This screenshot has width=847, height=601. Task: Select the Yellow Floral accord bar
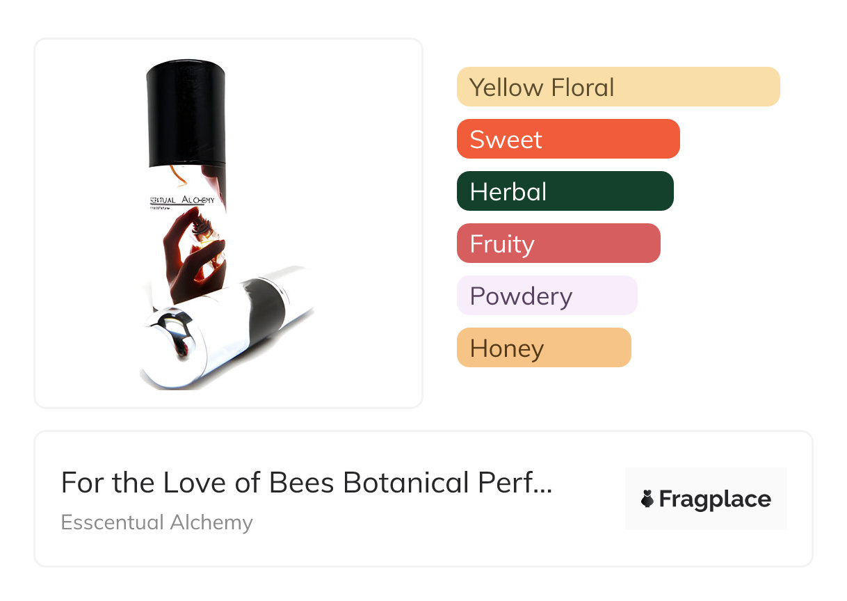618,87
